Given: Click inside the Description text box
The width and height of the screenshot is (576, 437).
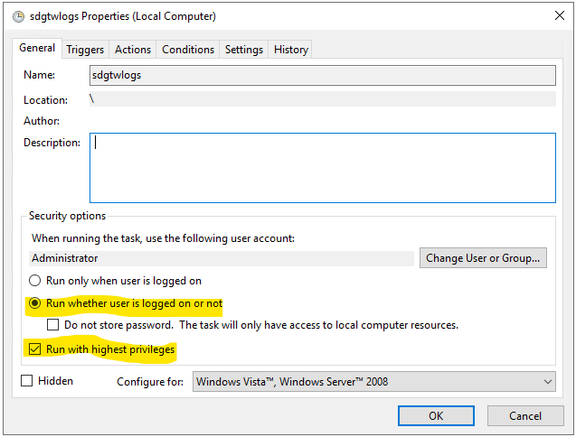Looking at the screenshot, I should pos(322,168).
